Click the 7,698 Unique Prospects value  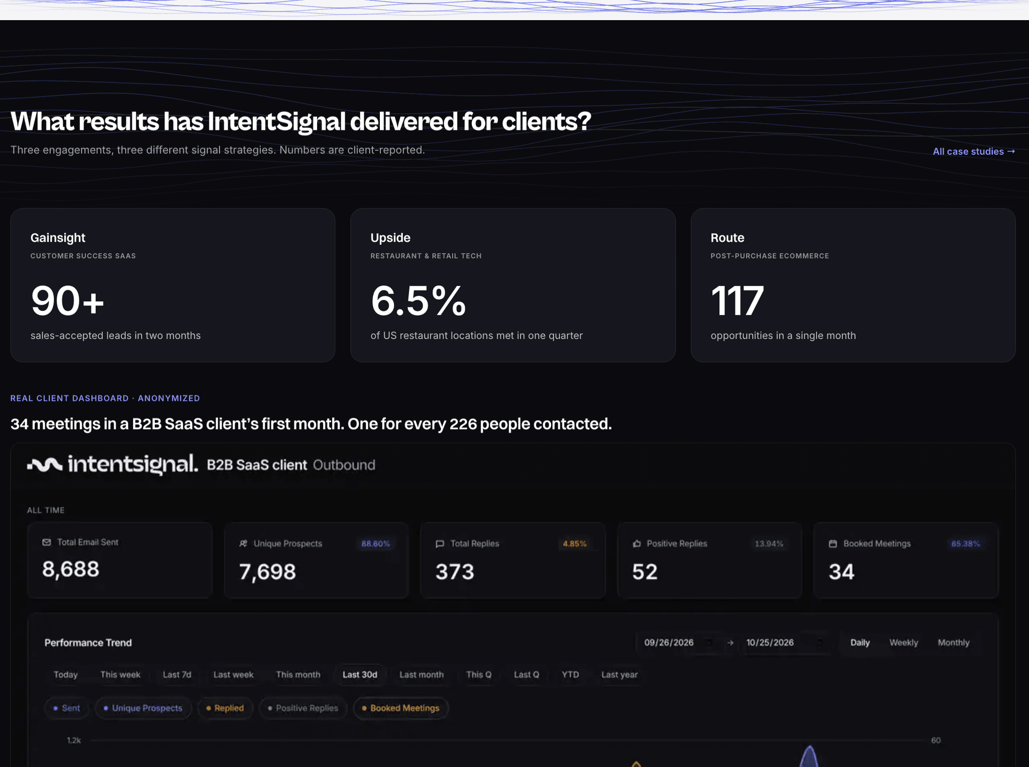267,572
